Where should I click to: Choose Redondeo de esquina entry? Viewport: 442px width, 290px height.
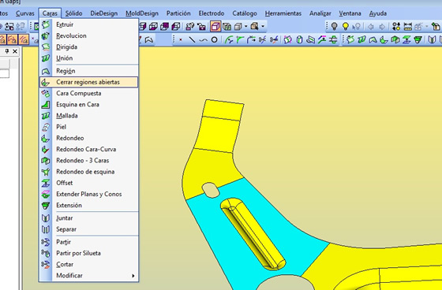pyautogui.click(x=88, y=172)
